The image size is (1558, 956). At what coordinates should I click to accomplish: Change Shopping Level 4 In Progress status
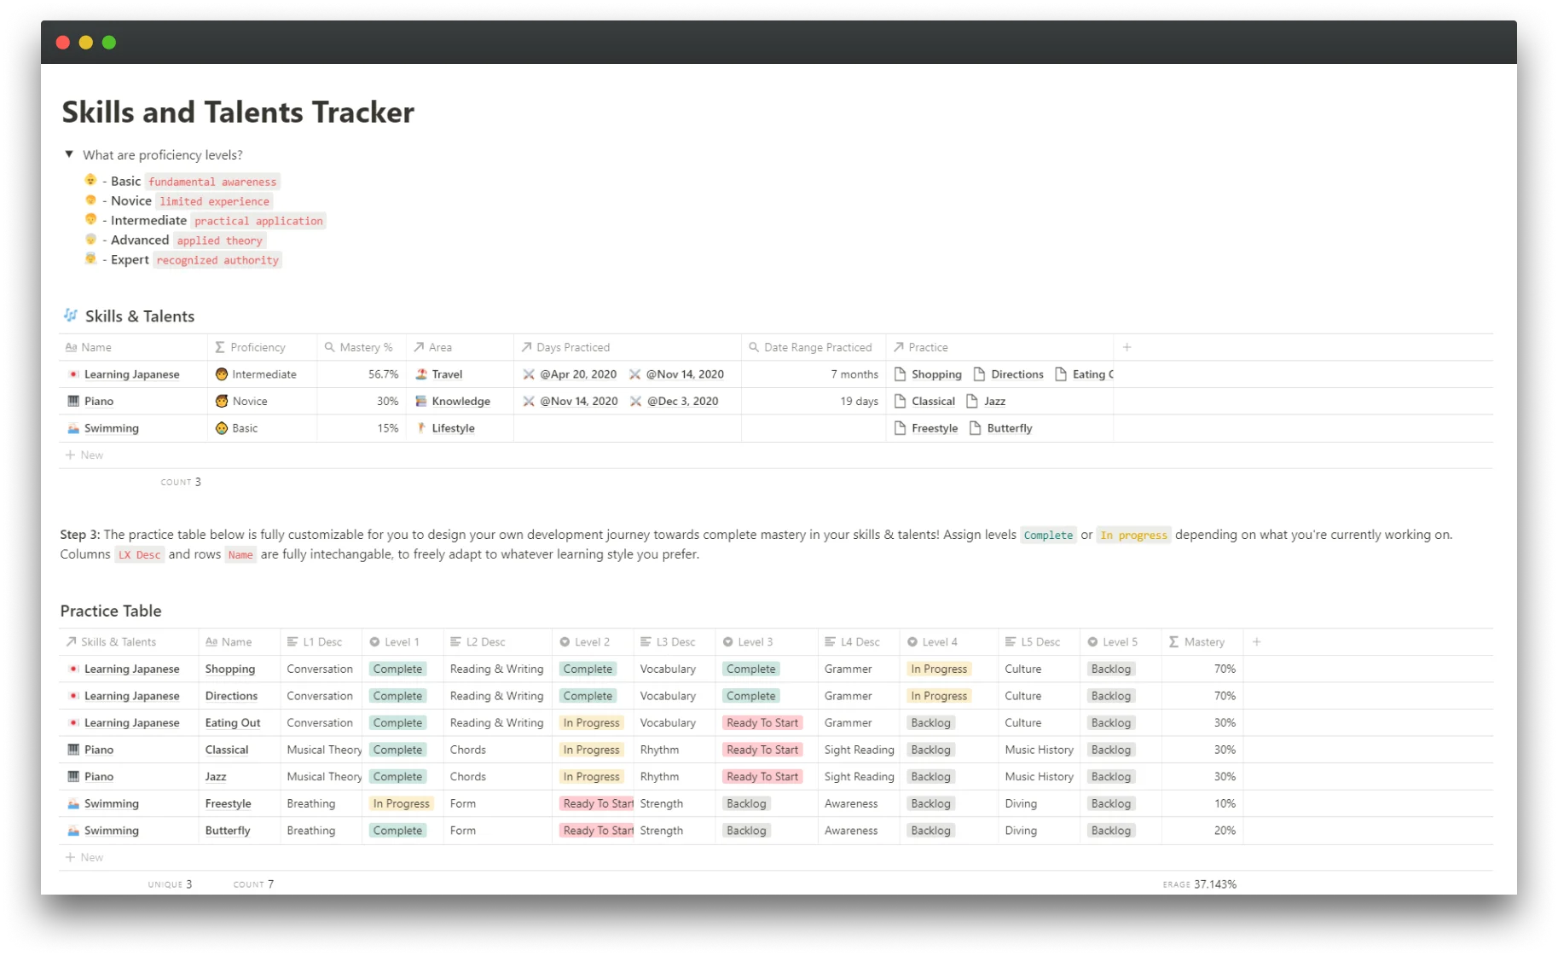click(x=939, y=669)
